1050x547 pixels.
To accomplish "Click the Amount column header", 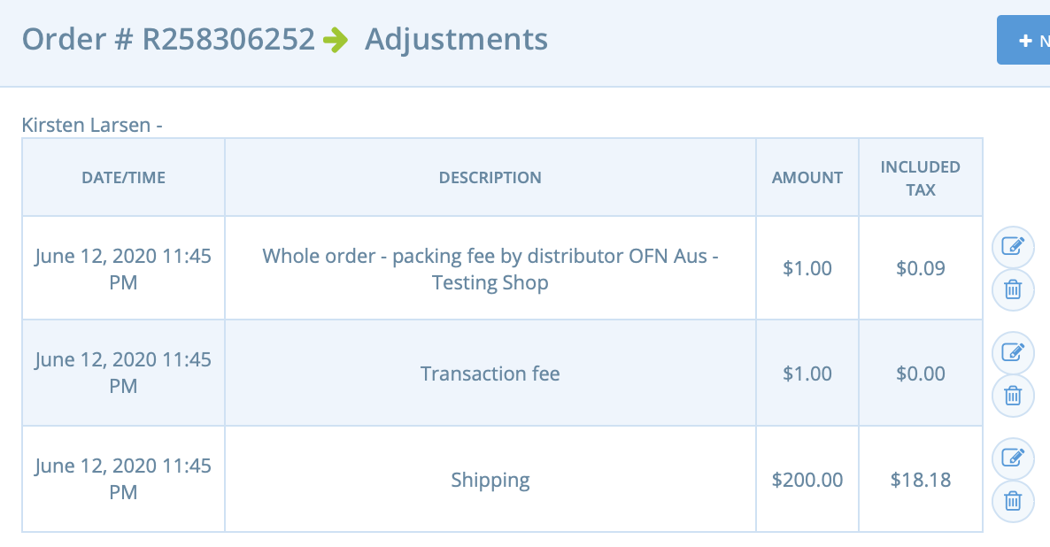I will (807, 177).
